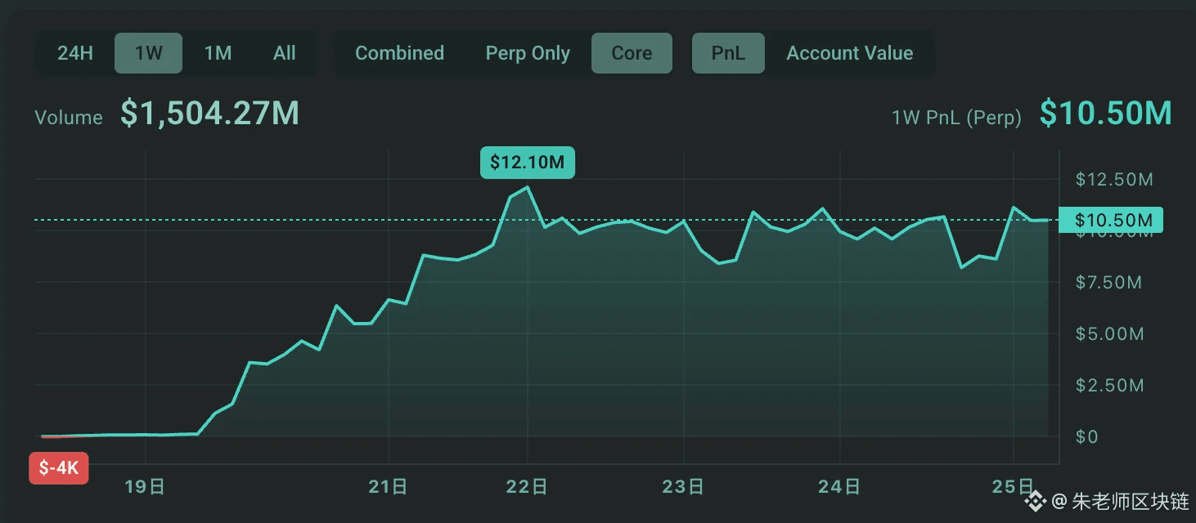This screenshot has width=1196, height=523.
Task: Select the Core view
Action: coord(632,53)
